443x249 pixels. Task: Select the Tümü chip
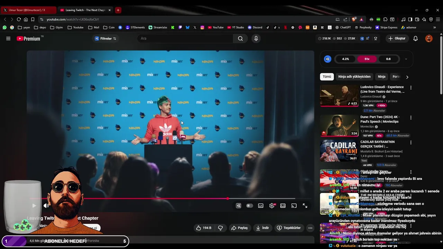(x=327, y=77)
